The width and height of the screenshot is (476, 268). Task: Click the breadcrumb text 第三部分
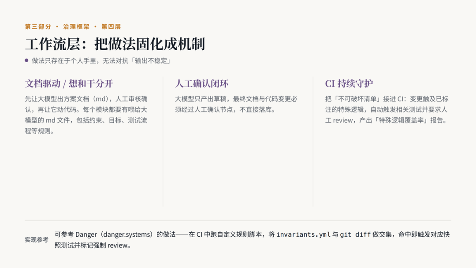click(x=38, y=27)
